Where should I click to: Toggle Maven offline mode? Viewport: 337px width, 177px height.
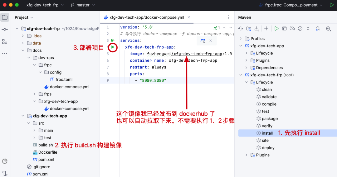pyautogui.click(x=292, y=29)
